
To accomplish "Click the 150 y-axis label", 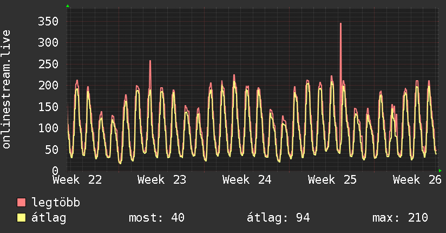I will pyautogui.click(x=48, y=107).
